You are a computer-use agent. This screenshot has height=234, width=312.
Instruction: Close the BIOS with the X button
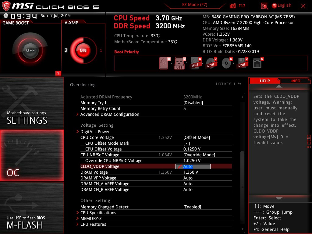pyautogui.click(x=303, y=6)
